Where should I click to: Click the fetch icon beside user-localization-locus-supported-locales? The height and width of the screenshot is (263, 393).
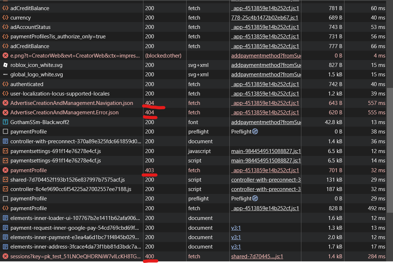tap(5, 94)
